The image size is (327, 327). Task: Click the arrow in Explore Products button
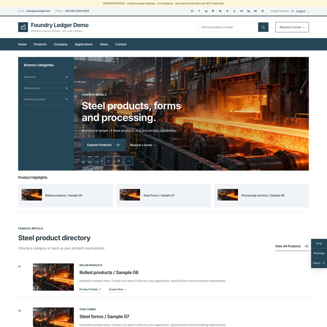click(118, 145)
